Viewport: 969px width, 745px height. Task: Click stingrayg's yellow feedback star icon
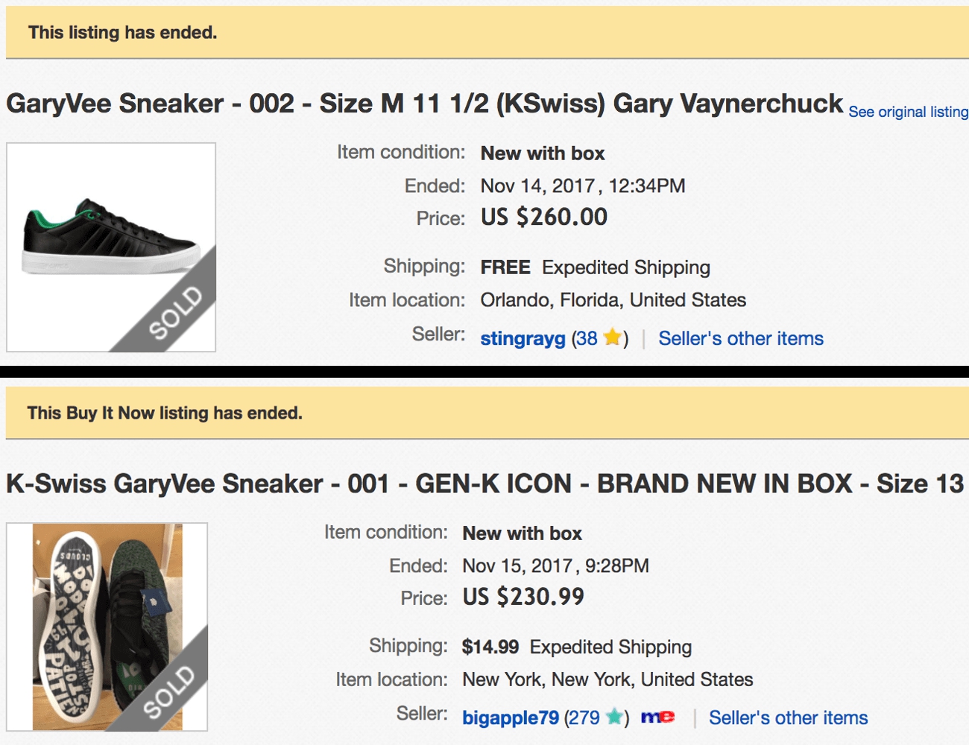coord(612,337)
